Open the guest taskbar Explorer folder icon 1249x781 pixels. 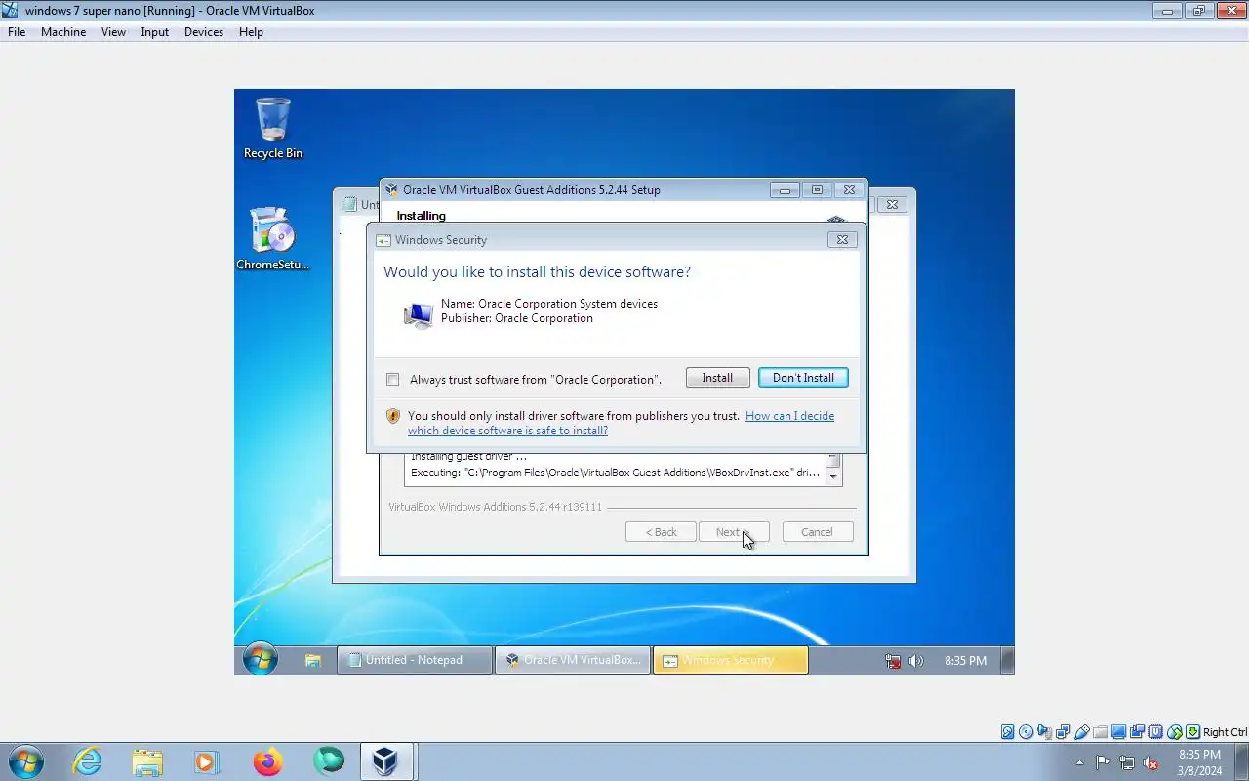pos(313,661)
